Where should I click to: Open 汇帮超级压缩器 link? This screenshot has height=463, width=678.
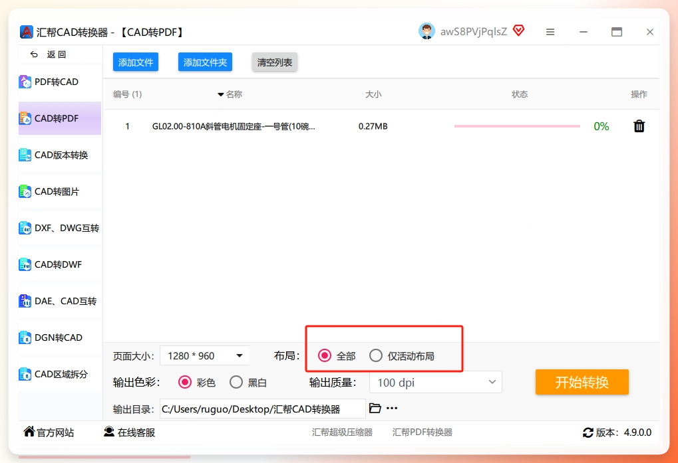pyautogui.click(x=342, y=432)
